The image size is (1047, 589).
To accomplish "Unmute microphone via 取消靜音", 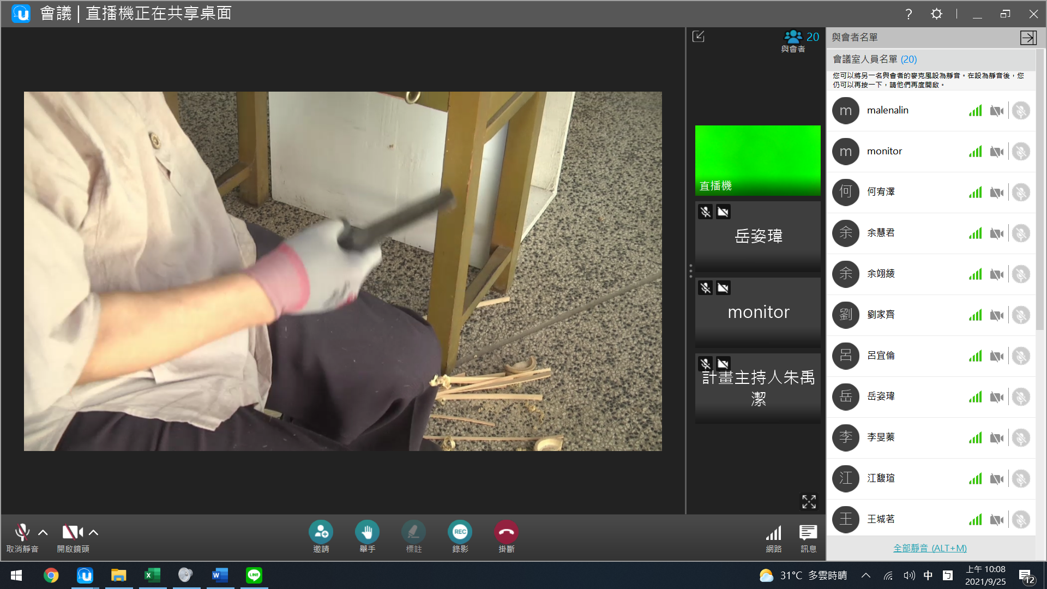I will click(22, 532).
